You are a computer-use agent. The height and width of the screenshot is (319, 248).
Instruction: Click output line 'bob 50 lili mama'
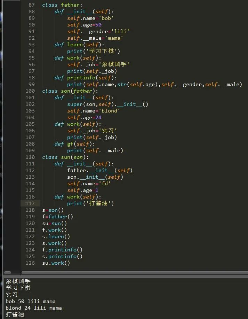(x=31, y=301)
